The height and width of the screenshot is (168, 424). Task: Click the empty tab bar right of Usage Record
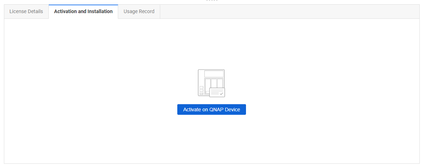(285, 11)
